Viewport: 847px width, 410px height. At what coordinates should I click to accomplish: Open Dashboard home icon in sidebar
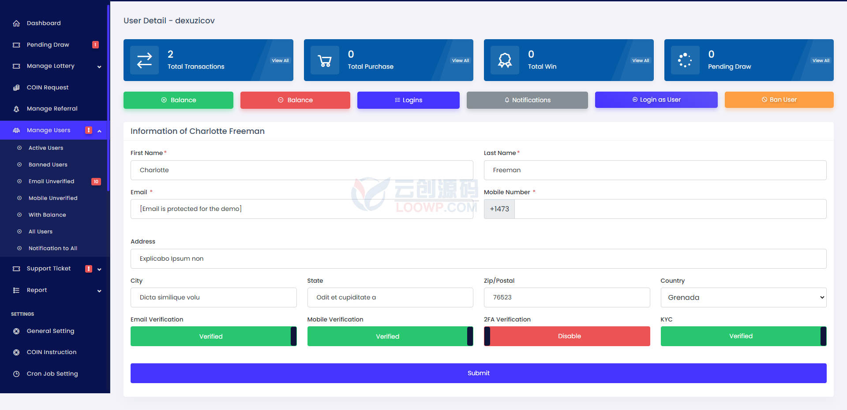pos(16,23)
